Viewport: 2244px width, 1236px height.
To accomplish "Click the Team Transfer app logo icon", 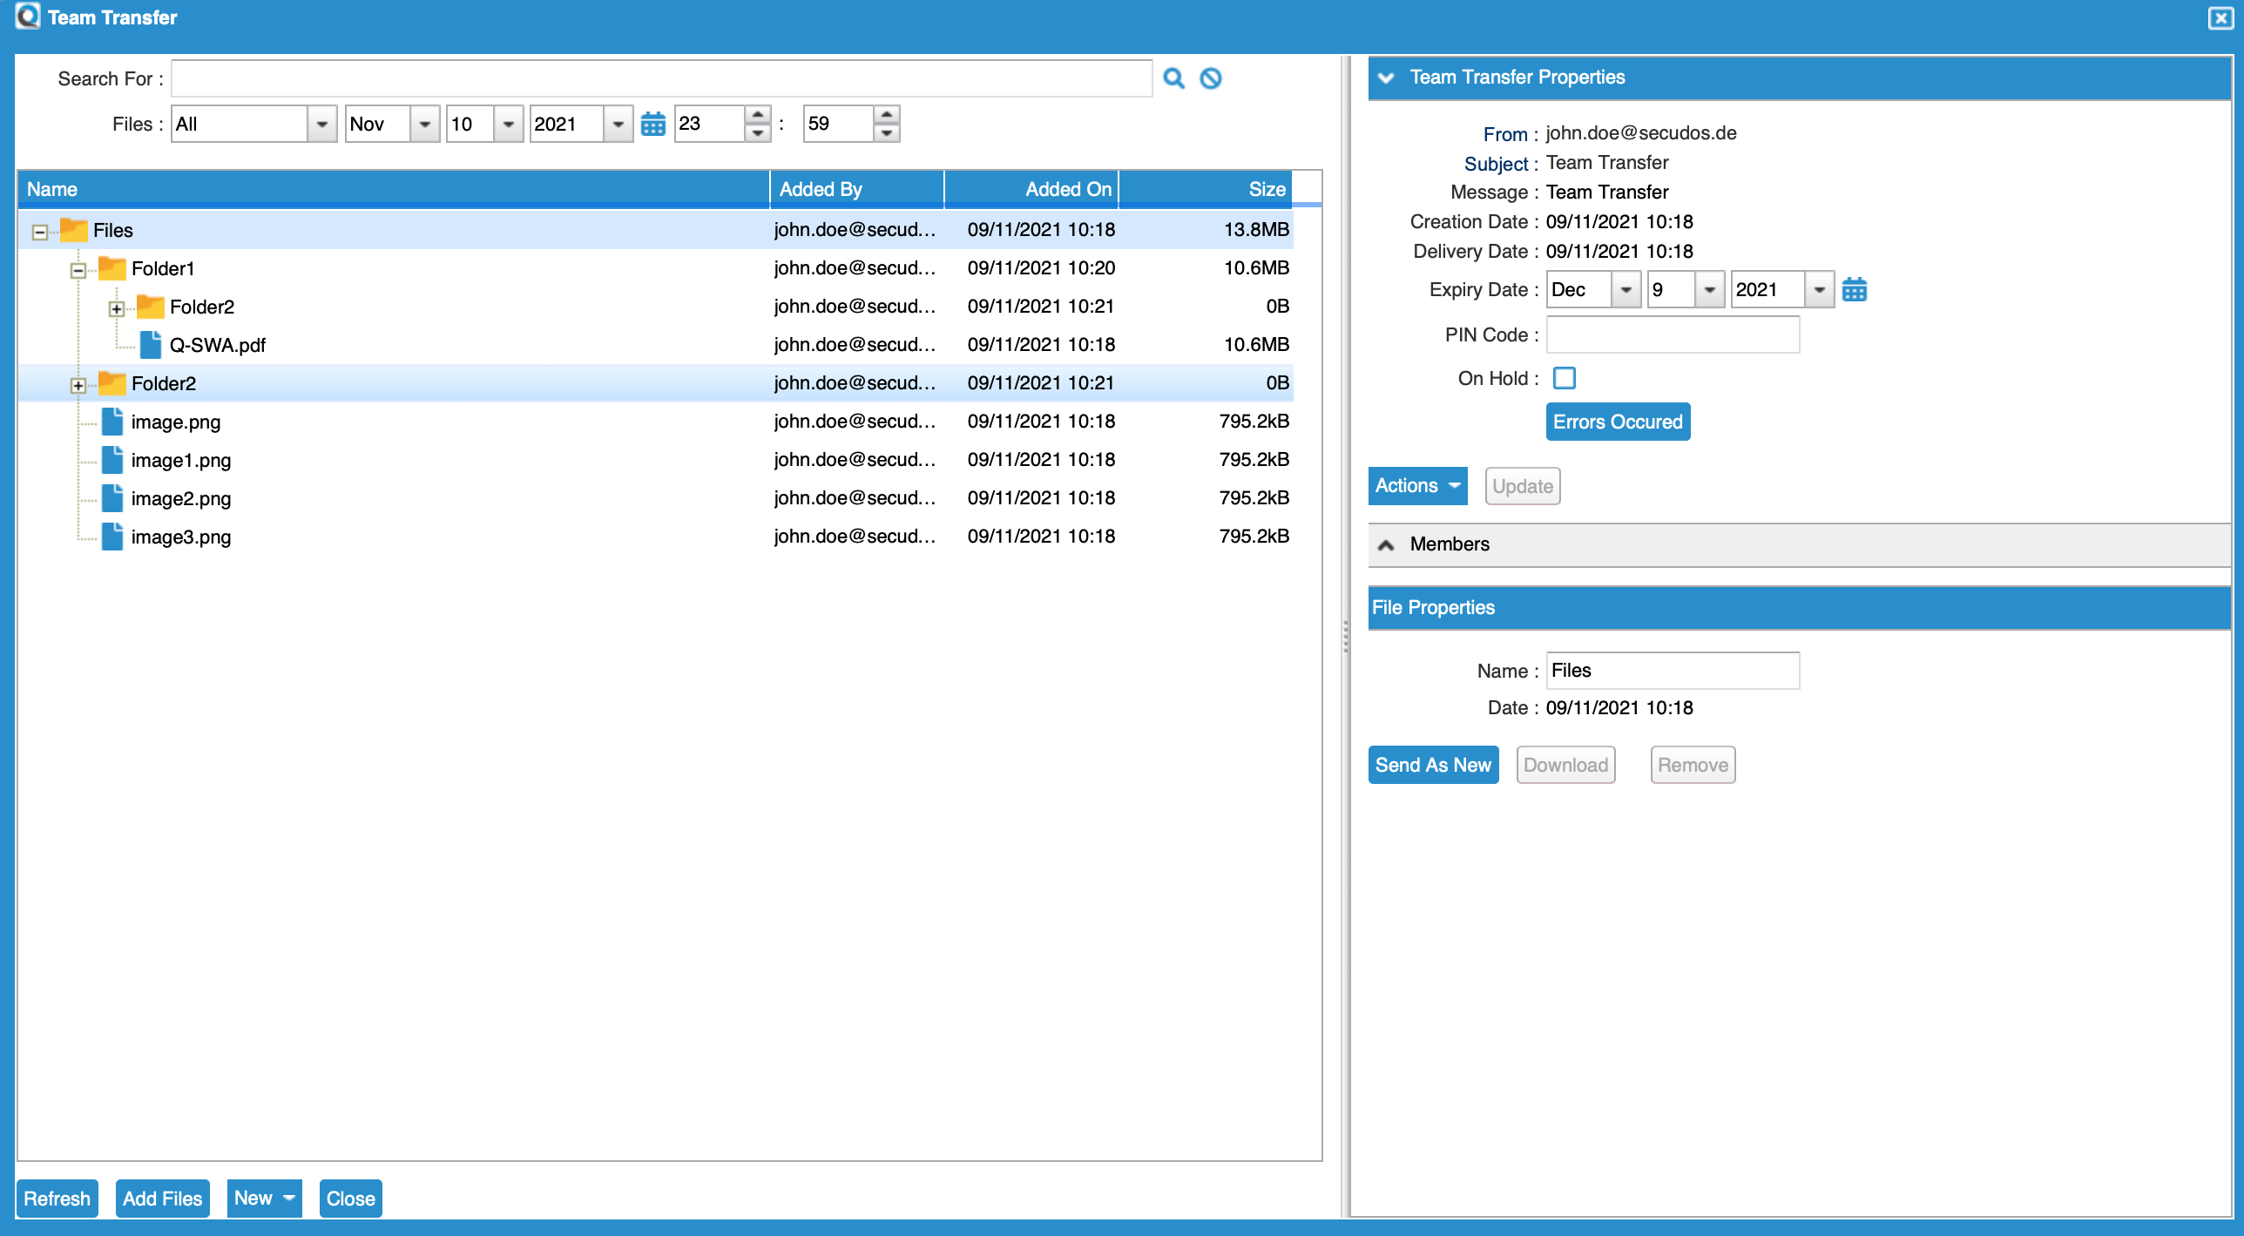I will (28, 17).
